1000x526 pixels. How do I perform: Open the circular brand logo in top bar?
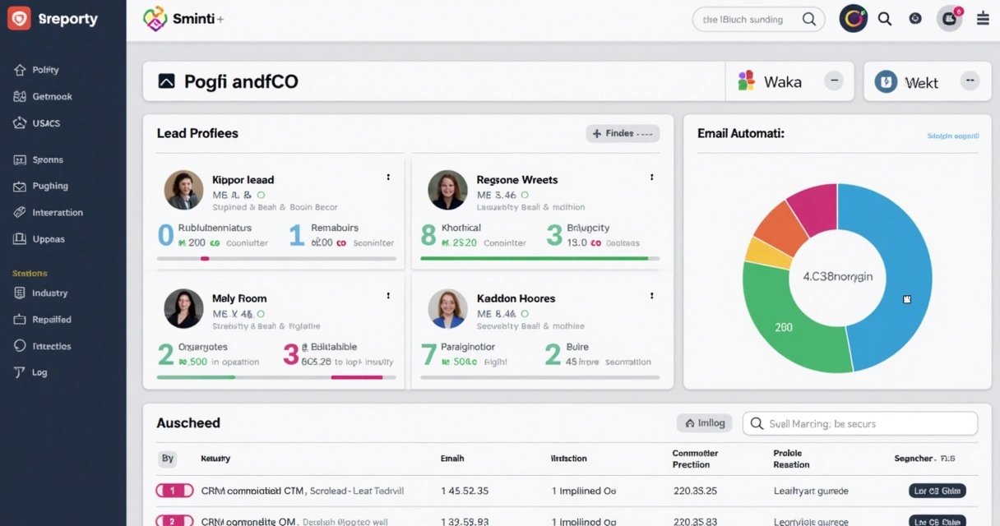tap(853, 17)
